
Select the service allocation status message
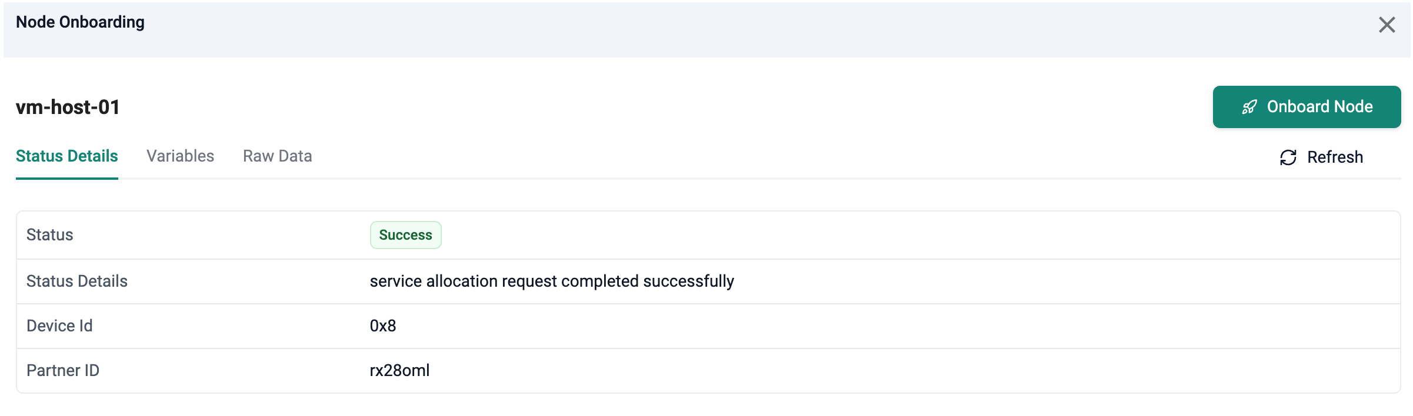(551, 281)
